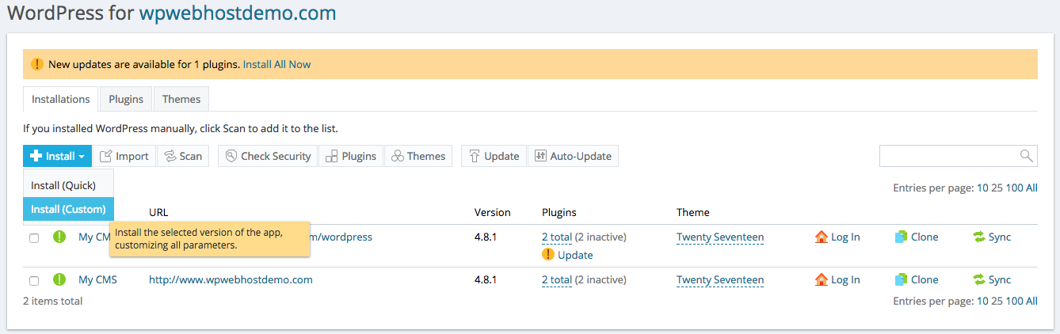Set top entries per page to 25
Viewport: 1060px width, 334px height.
click(x=997, y=188)
